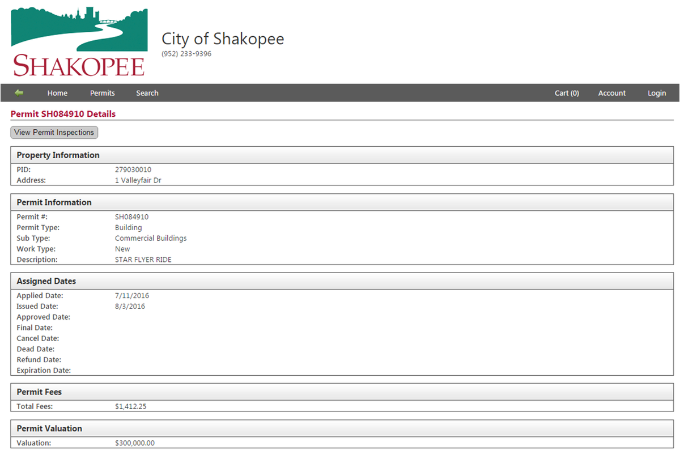This screenshot has width=680, height=454.
Task: Click View Permit Inspections button
Action: (x=54, y=132)
